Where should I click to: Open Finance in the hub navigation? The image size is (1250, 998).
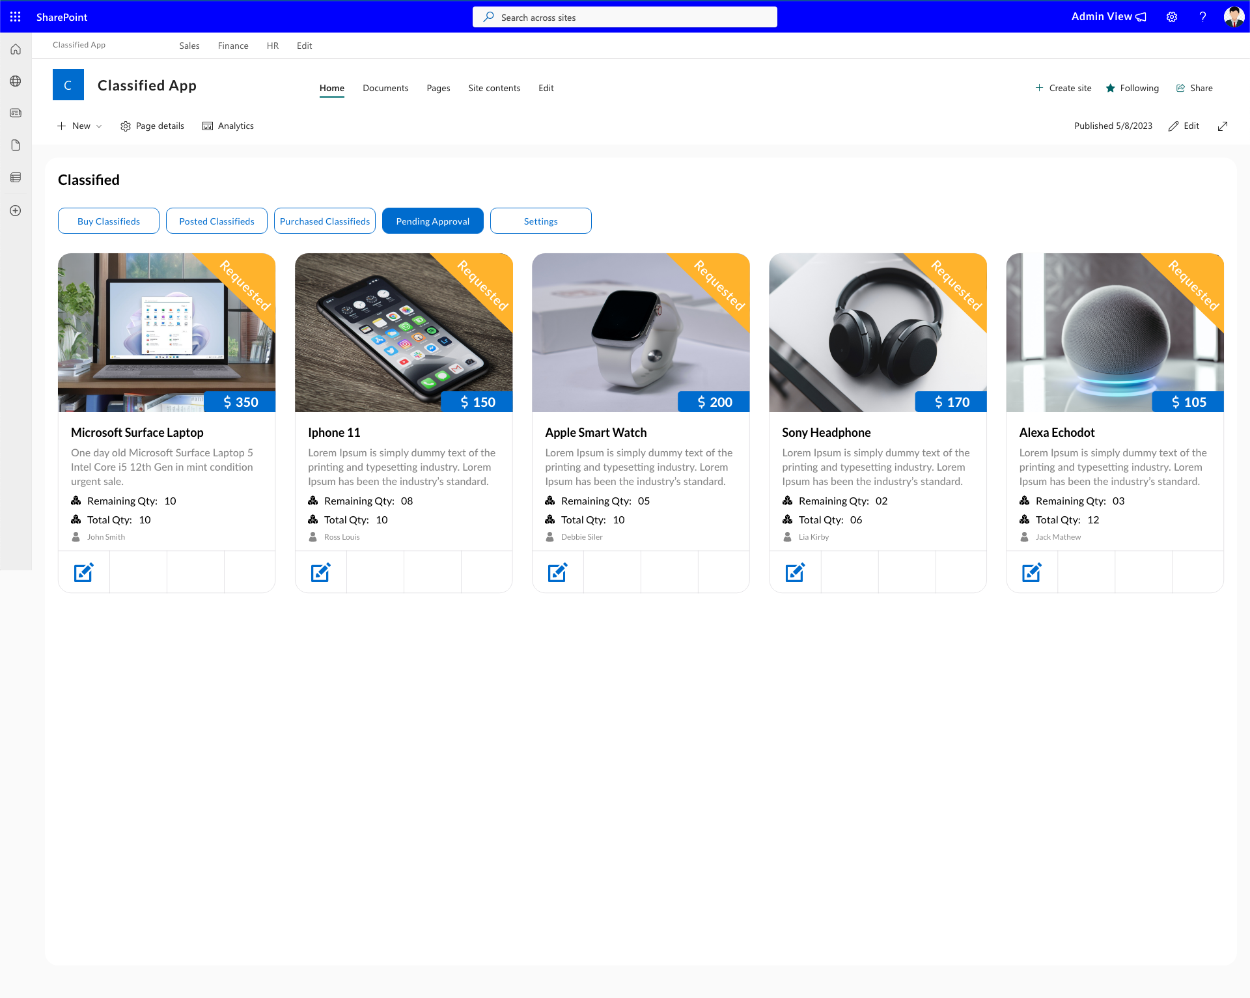click(233, 46)
